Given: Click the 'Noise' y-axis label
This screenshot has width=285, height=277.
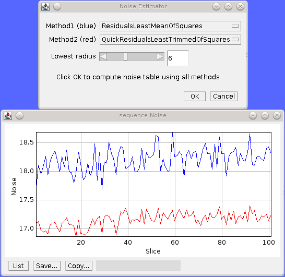Looking at the screenshot, I should pyautogui.click(x=14, y=187).
